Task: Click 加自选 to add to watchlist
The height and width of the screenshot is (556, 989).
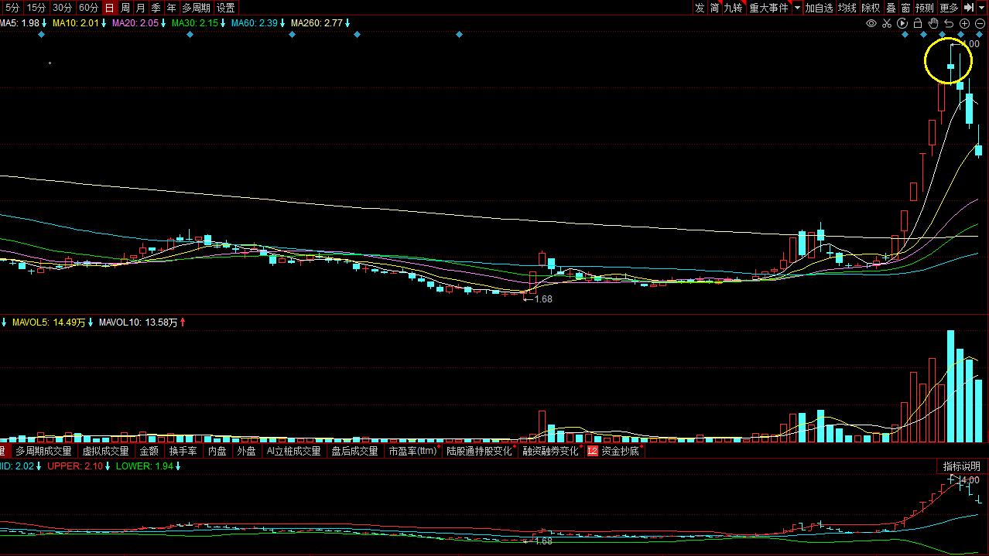Action: pyautogui.click(x=819, y=8)
